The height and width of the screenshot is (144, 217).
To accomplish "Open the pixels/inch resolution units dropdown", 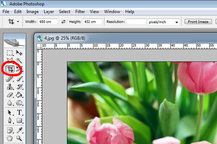I will (163, 22).
